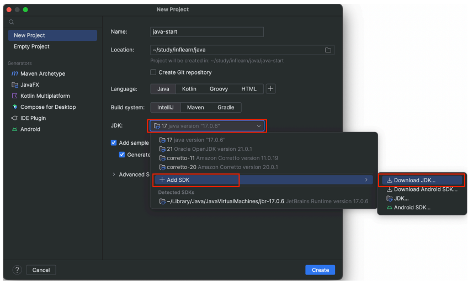Viewport: 473px width, 285px height.
Task: Select Empty Project in sidebar
Action: 52,46
